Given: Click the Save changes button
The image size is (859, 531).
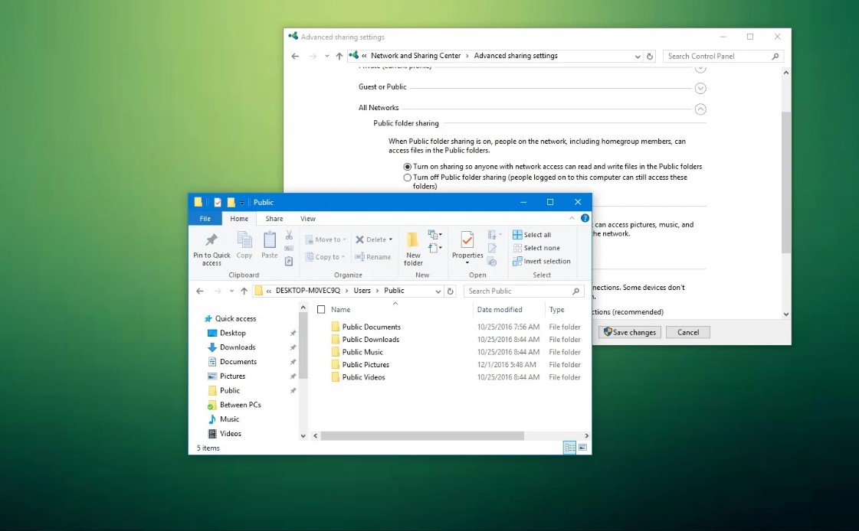Looking at the screenshot, I should tap(629, 332).
